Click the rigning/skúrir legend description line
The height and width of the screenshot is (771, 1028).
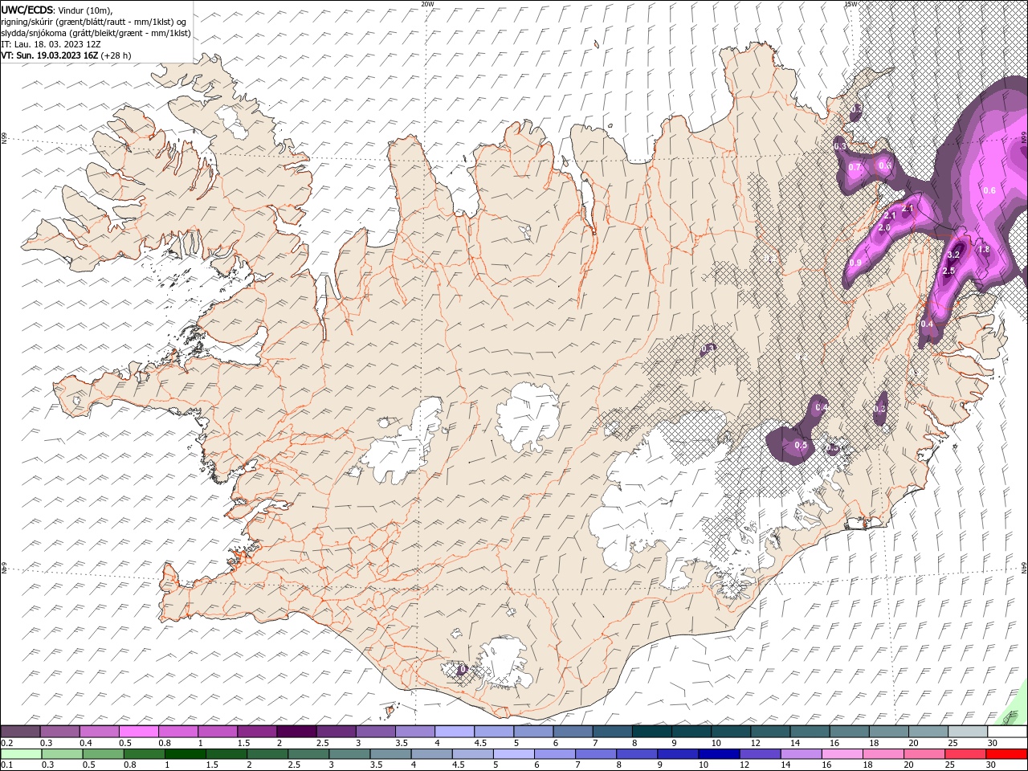tap(94, 22)
